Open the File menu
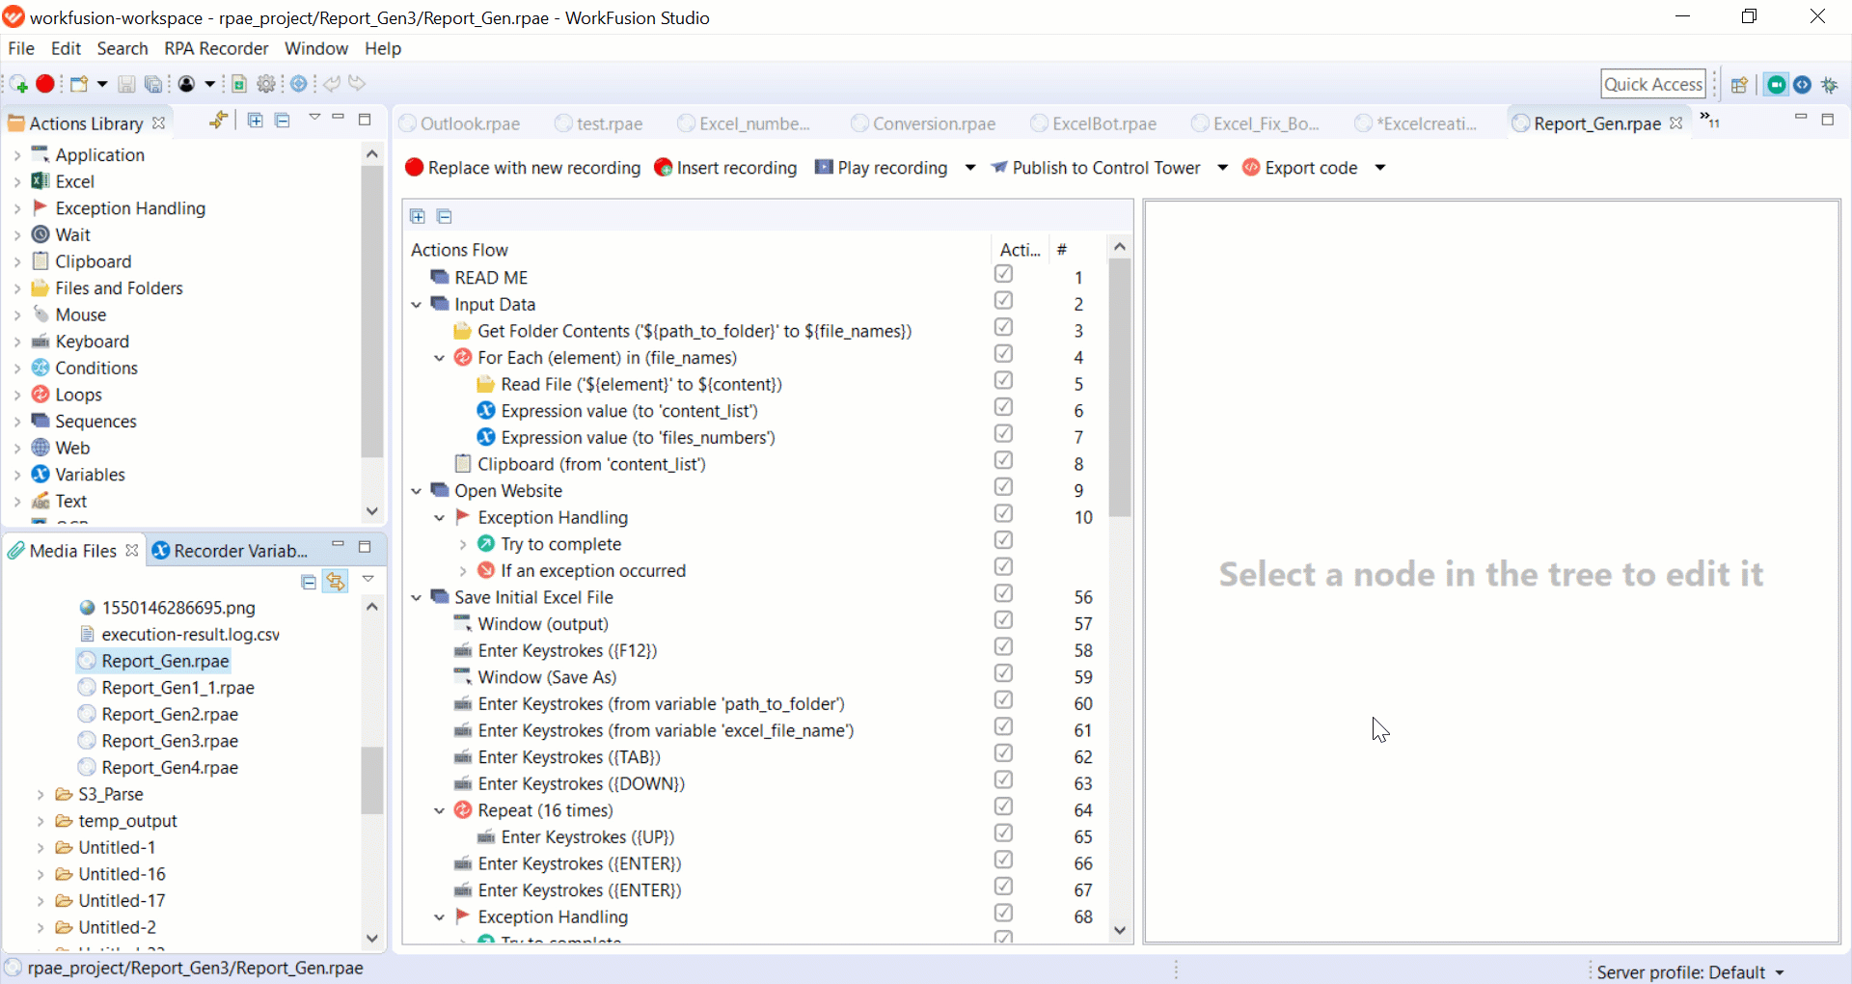The width and height of the screenshot is (1852, 984). [21, 48]
